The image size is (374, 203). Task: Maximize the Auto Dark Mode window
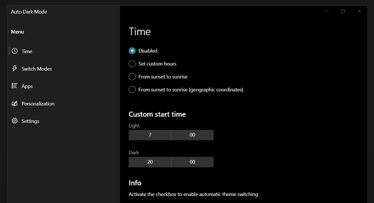point(343,11)
